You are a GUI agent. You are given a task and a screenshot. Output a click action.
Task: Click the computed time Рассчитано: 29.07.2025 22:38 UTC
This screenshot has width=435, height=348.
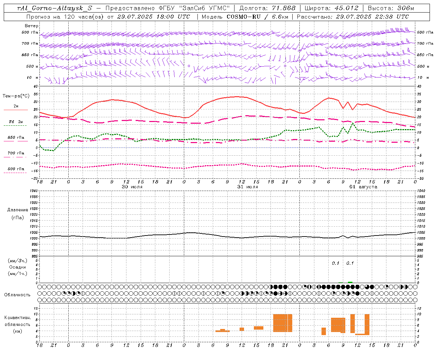coord(353,17)
